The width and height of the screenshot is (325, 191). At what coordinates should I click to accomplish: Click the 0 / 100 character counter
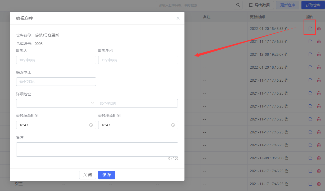tap(173, 159)
